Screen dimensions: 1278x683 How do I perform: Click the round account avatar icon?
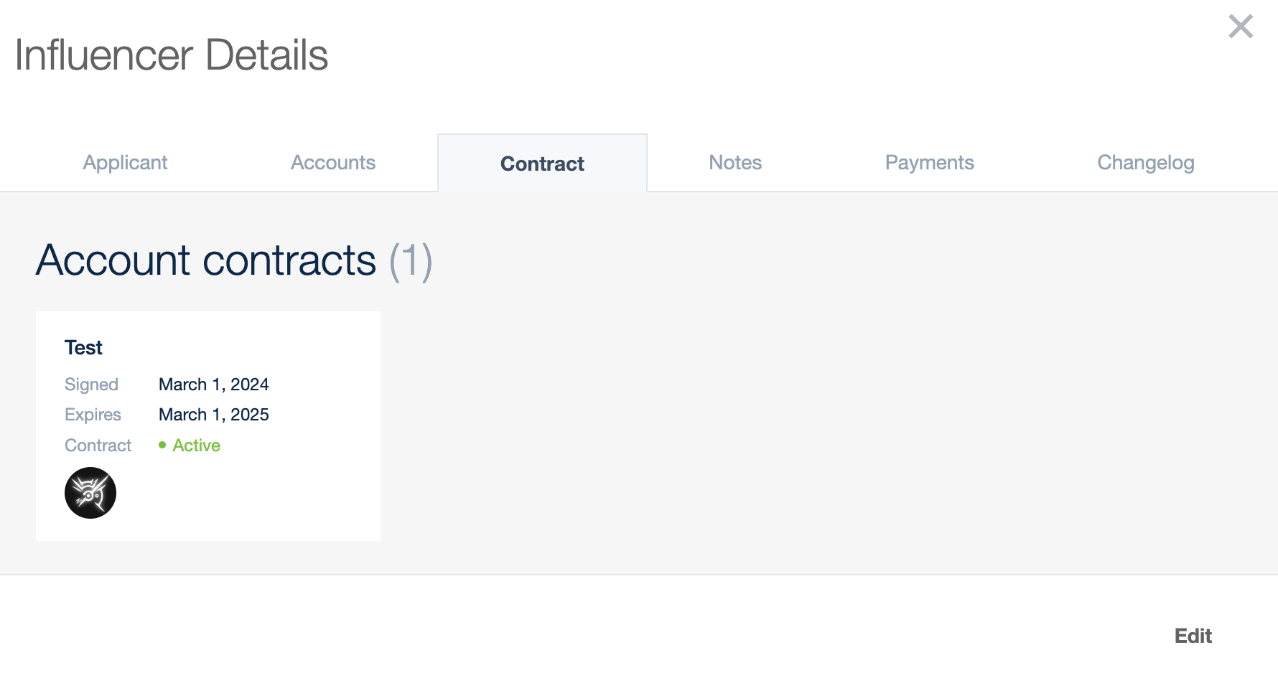[x=90, y=493]
